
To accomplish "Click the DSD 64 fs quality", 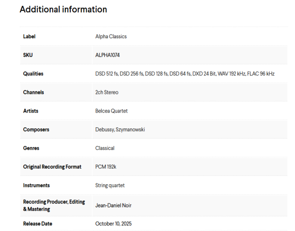I will pos(180,74).
